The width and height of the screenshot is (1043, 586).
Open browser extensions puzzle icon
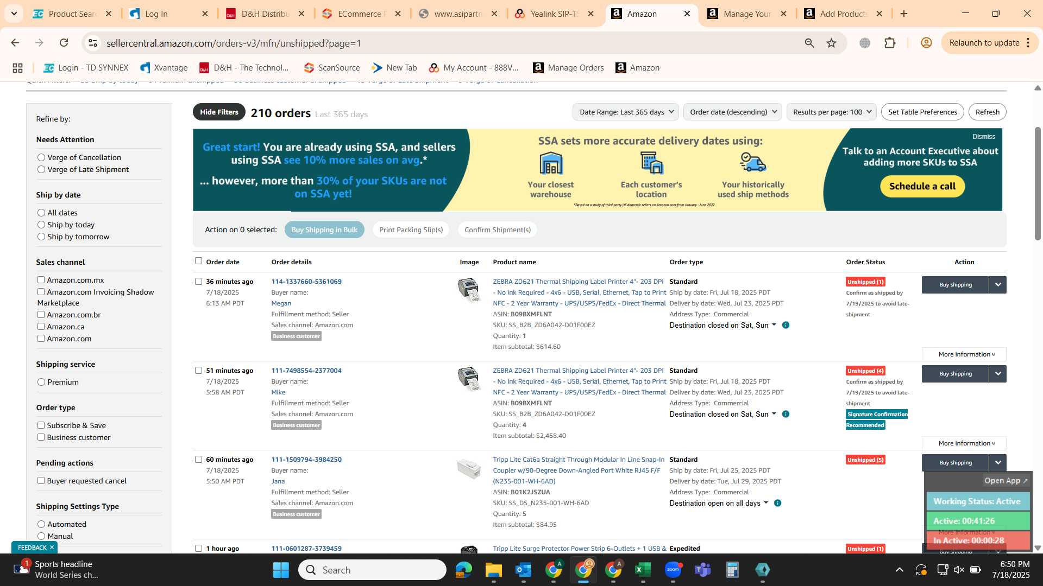[890, 43]
